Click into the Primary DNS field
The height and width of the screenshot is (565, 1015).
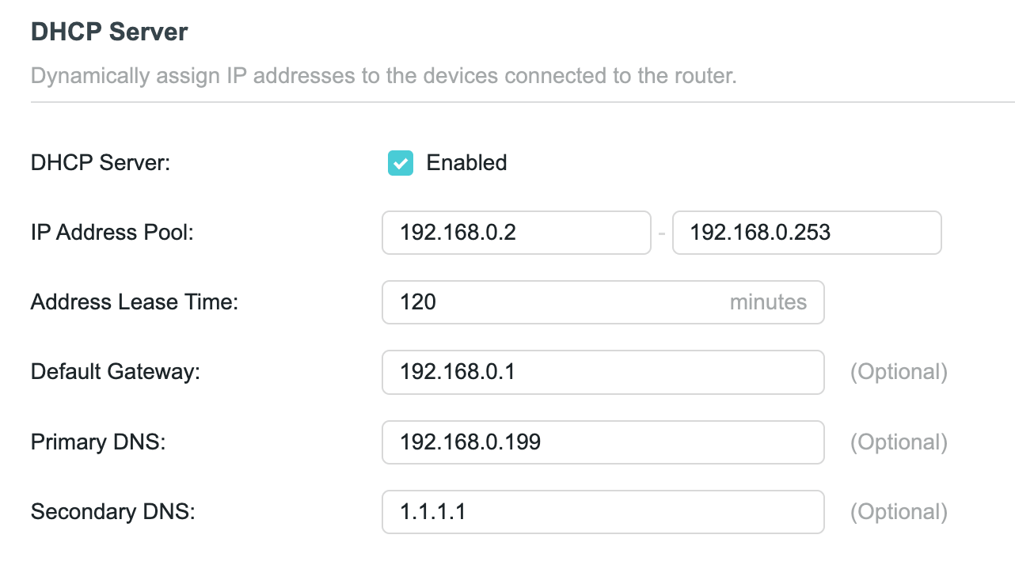[602, 442]
